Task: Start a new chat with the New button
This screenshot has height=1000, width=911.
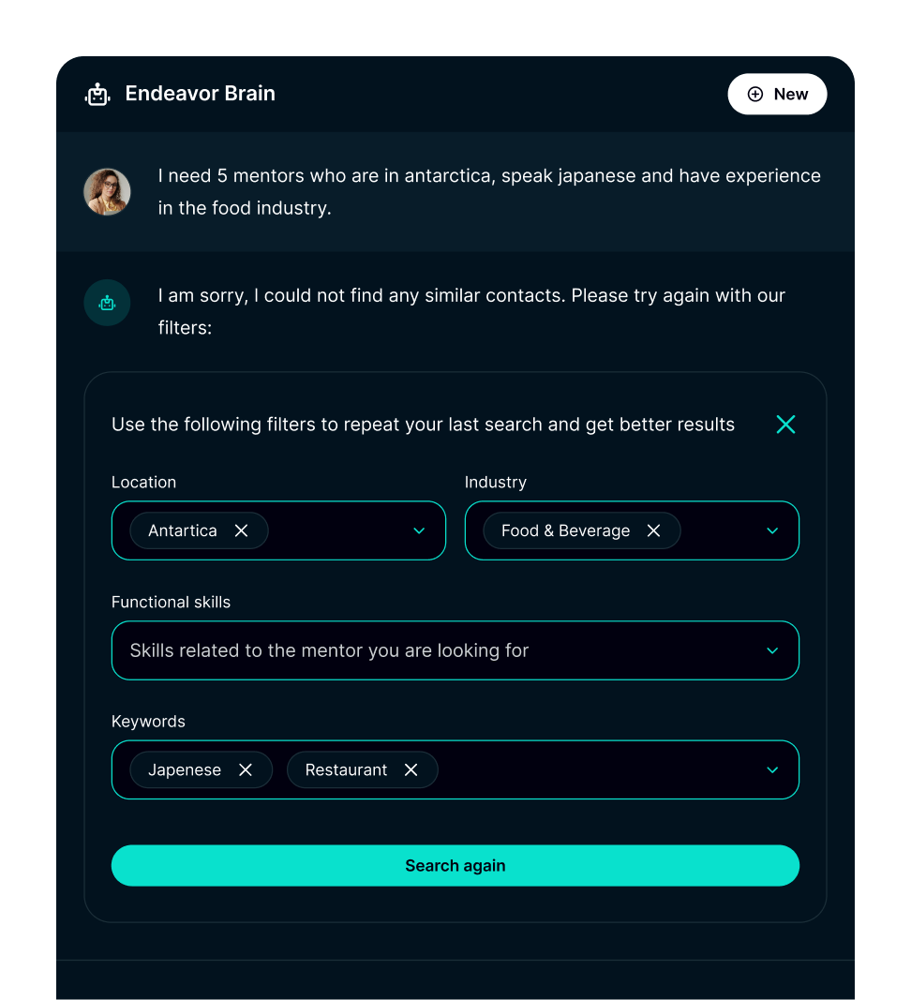Action: [x=777, y=94]
